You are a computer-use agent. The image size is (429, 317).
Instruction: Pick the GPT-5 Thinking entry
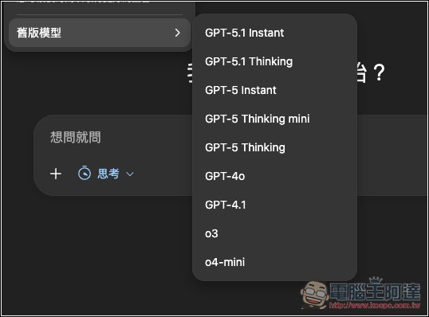274,147
